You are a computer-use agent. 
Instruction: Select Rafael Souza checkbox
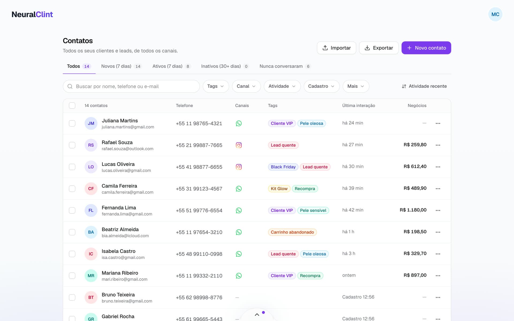click(x=72, y=145)
